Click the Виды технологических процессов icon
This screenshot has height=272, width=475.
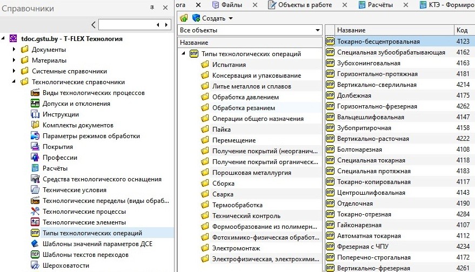pyautogui.click(x=35, y=93)
